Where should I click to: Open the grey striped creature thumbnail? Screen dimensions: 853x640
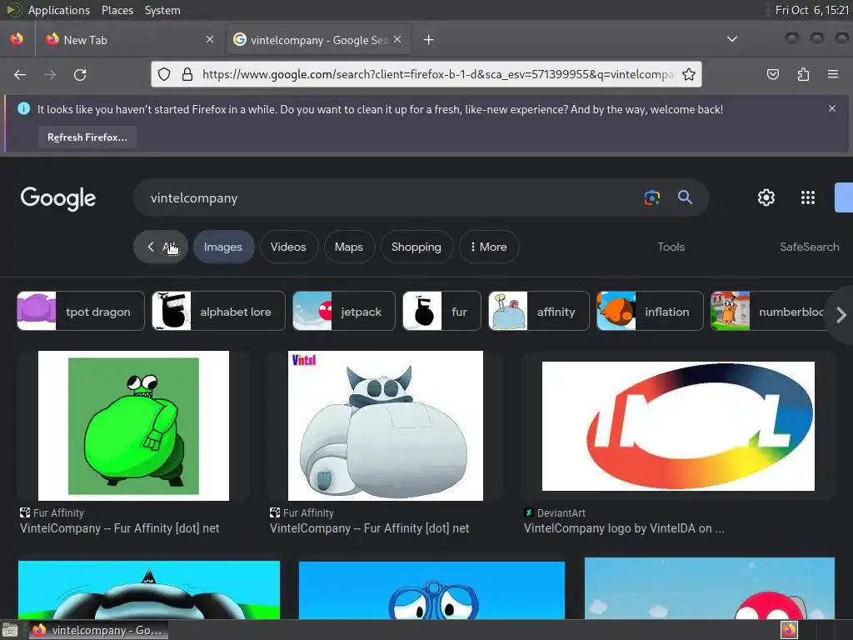tap(149, 590)
